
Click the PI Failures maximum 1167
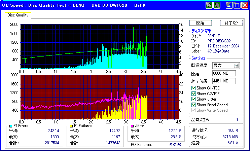coord(116,137)
